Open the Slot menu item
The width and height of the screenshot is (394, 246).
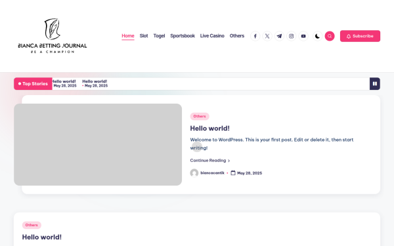pyautogui.click(x=144, y=36)
